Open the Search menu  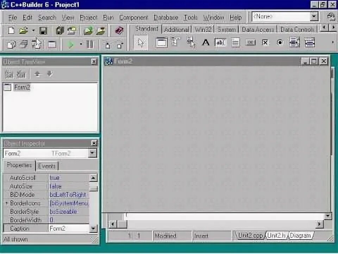(47, 18)
